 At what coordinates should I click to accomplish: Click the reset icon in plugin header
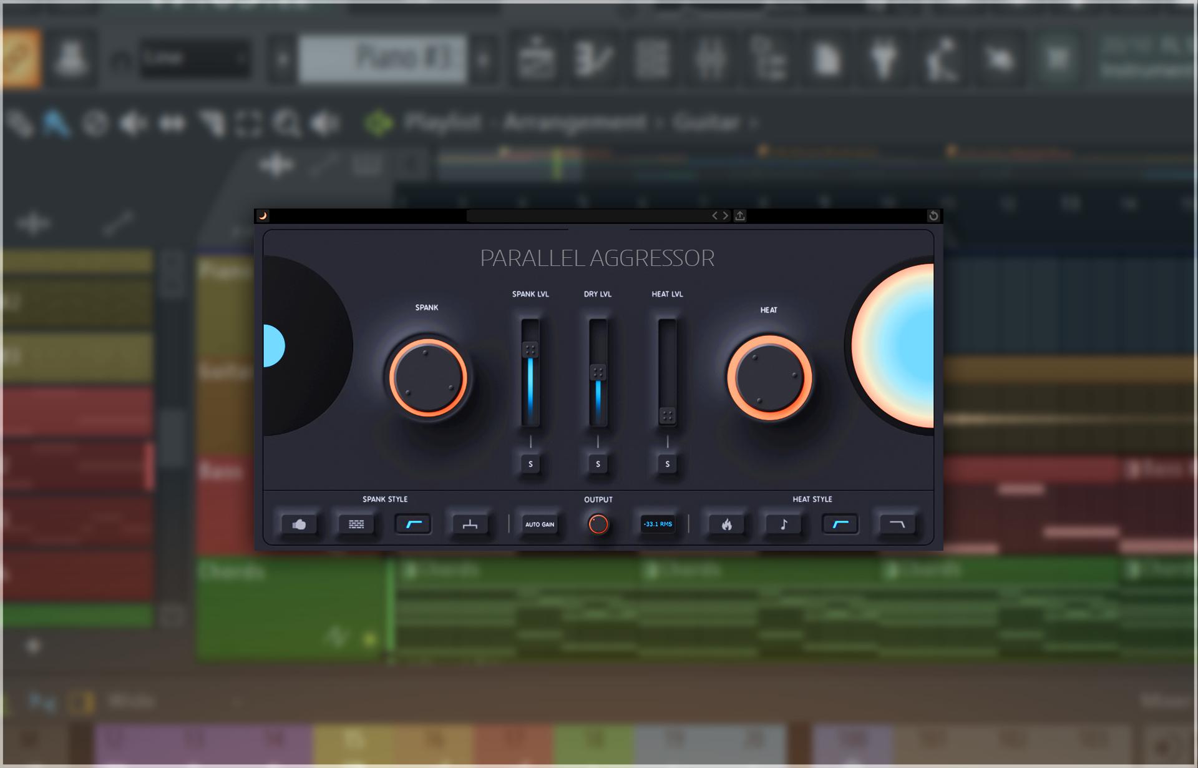[x=933, y=216]
